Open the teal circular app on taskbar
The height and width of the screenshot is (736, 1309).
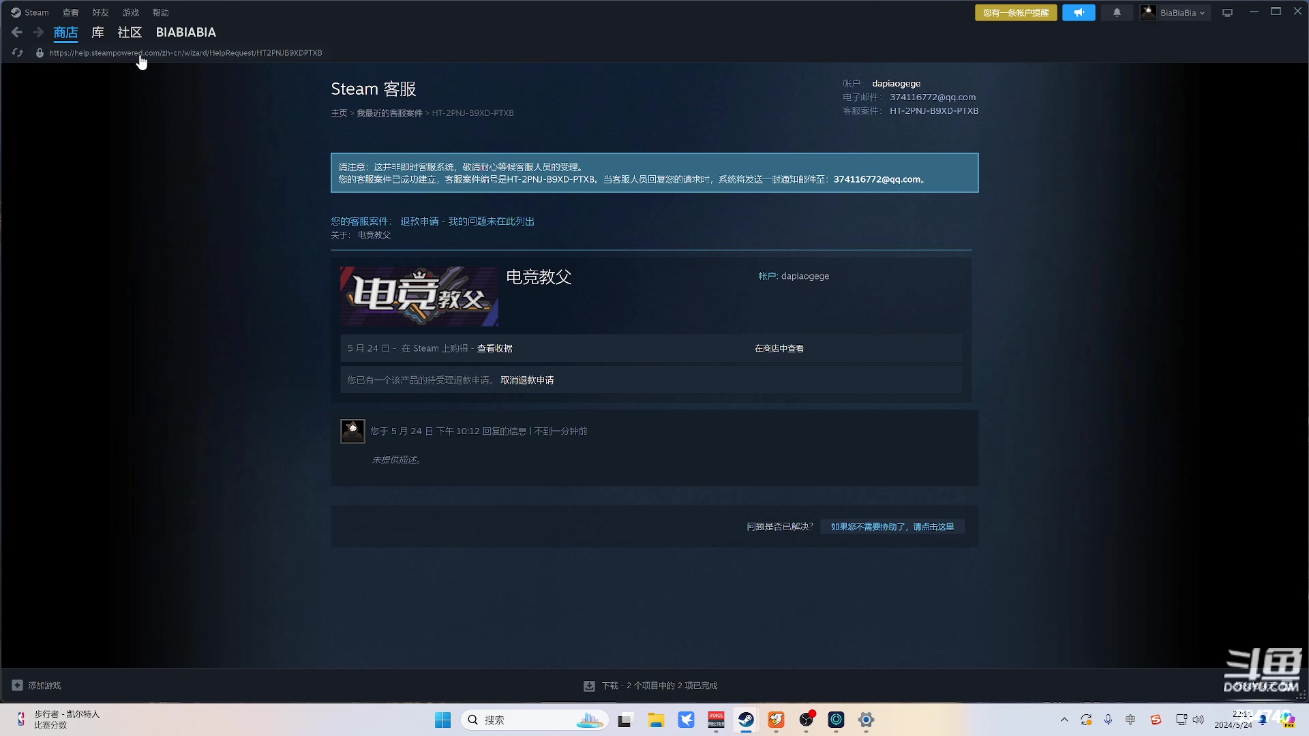[837, 720]
